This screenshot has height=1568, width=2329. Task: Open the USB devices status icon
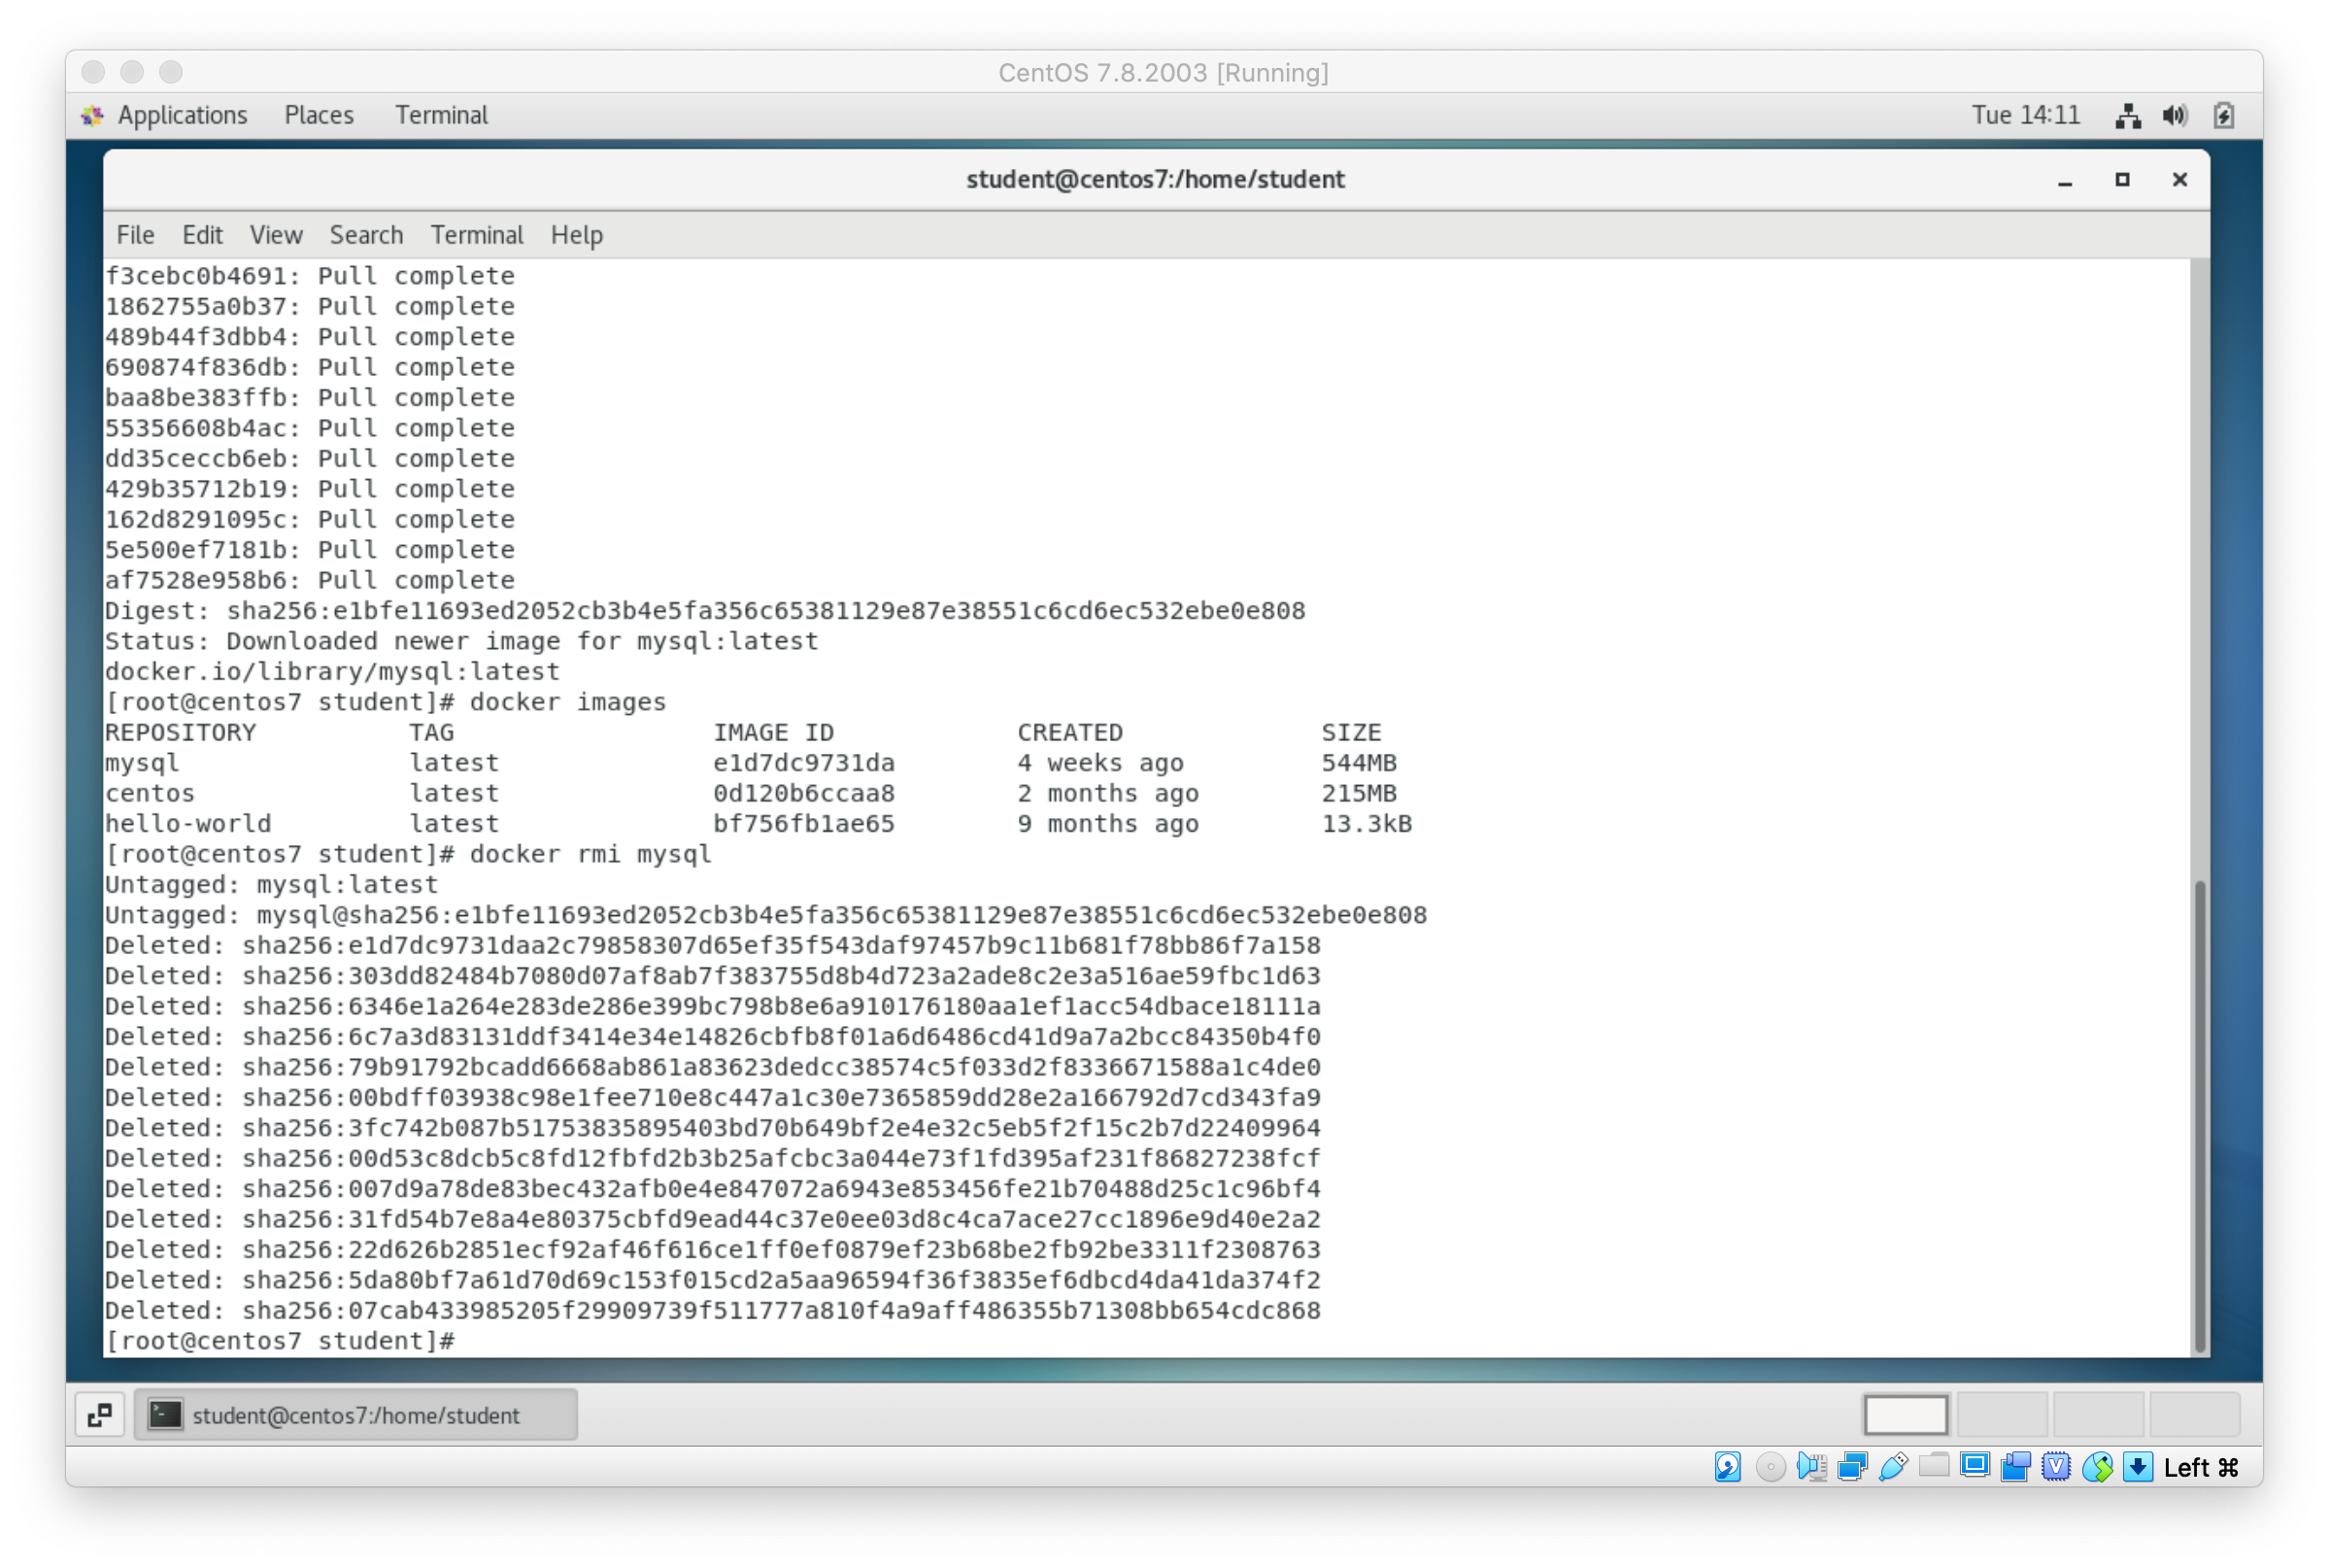click(1892, 1467)
